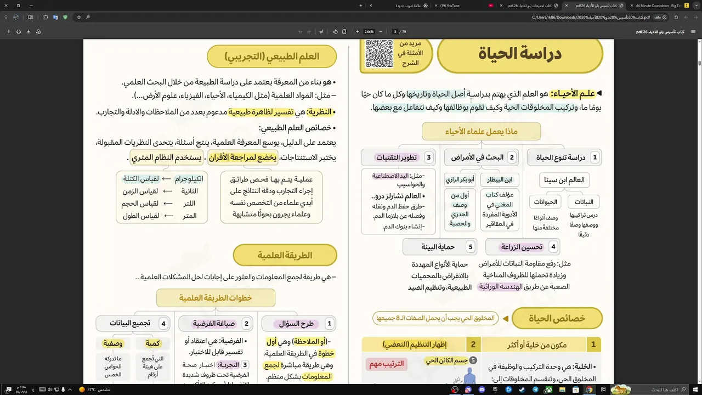Viewport: 702px width, 395px height.
Task: Open the tab search dropdown arrow
Action: click(696, 5)
